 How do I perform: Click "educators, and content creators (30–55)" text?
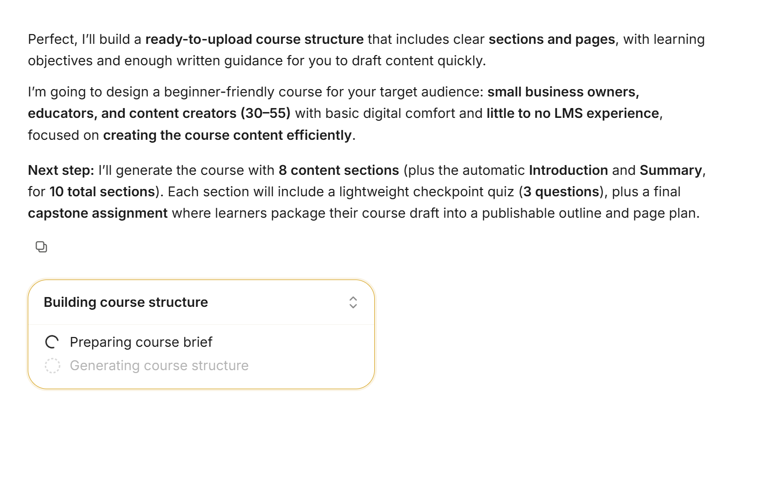click(159, 113)
